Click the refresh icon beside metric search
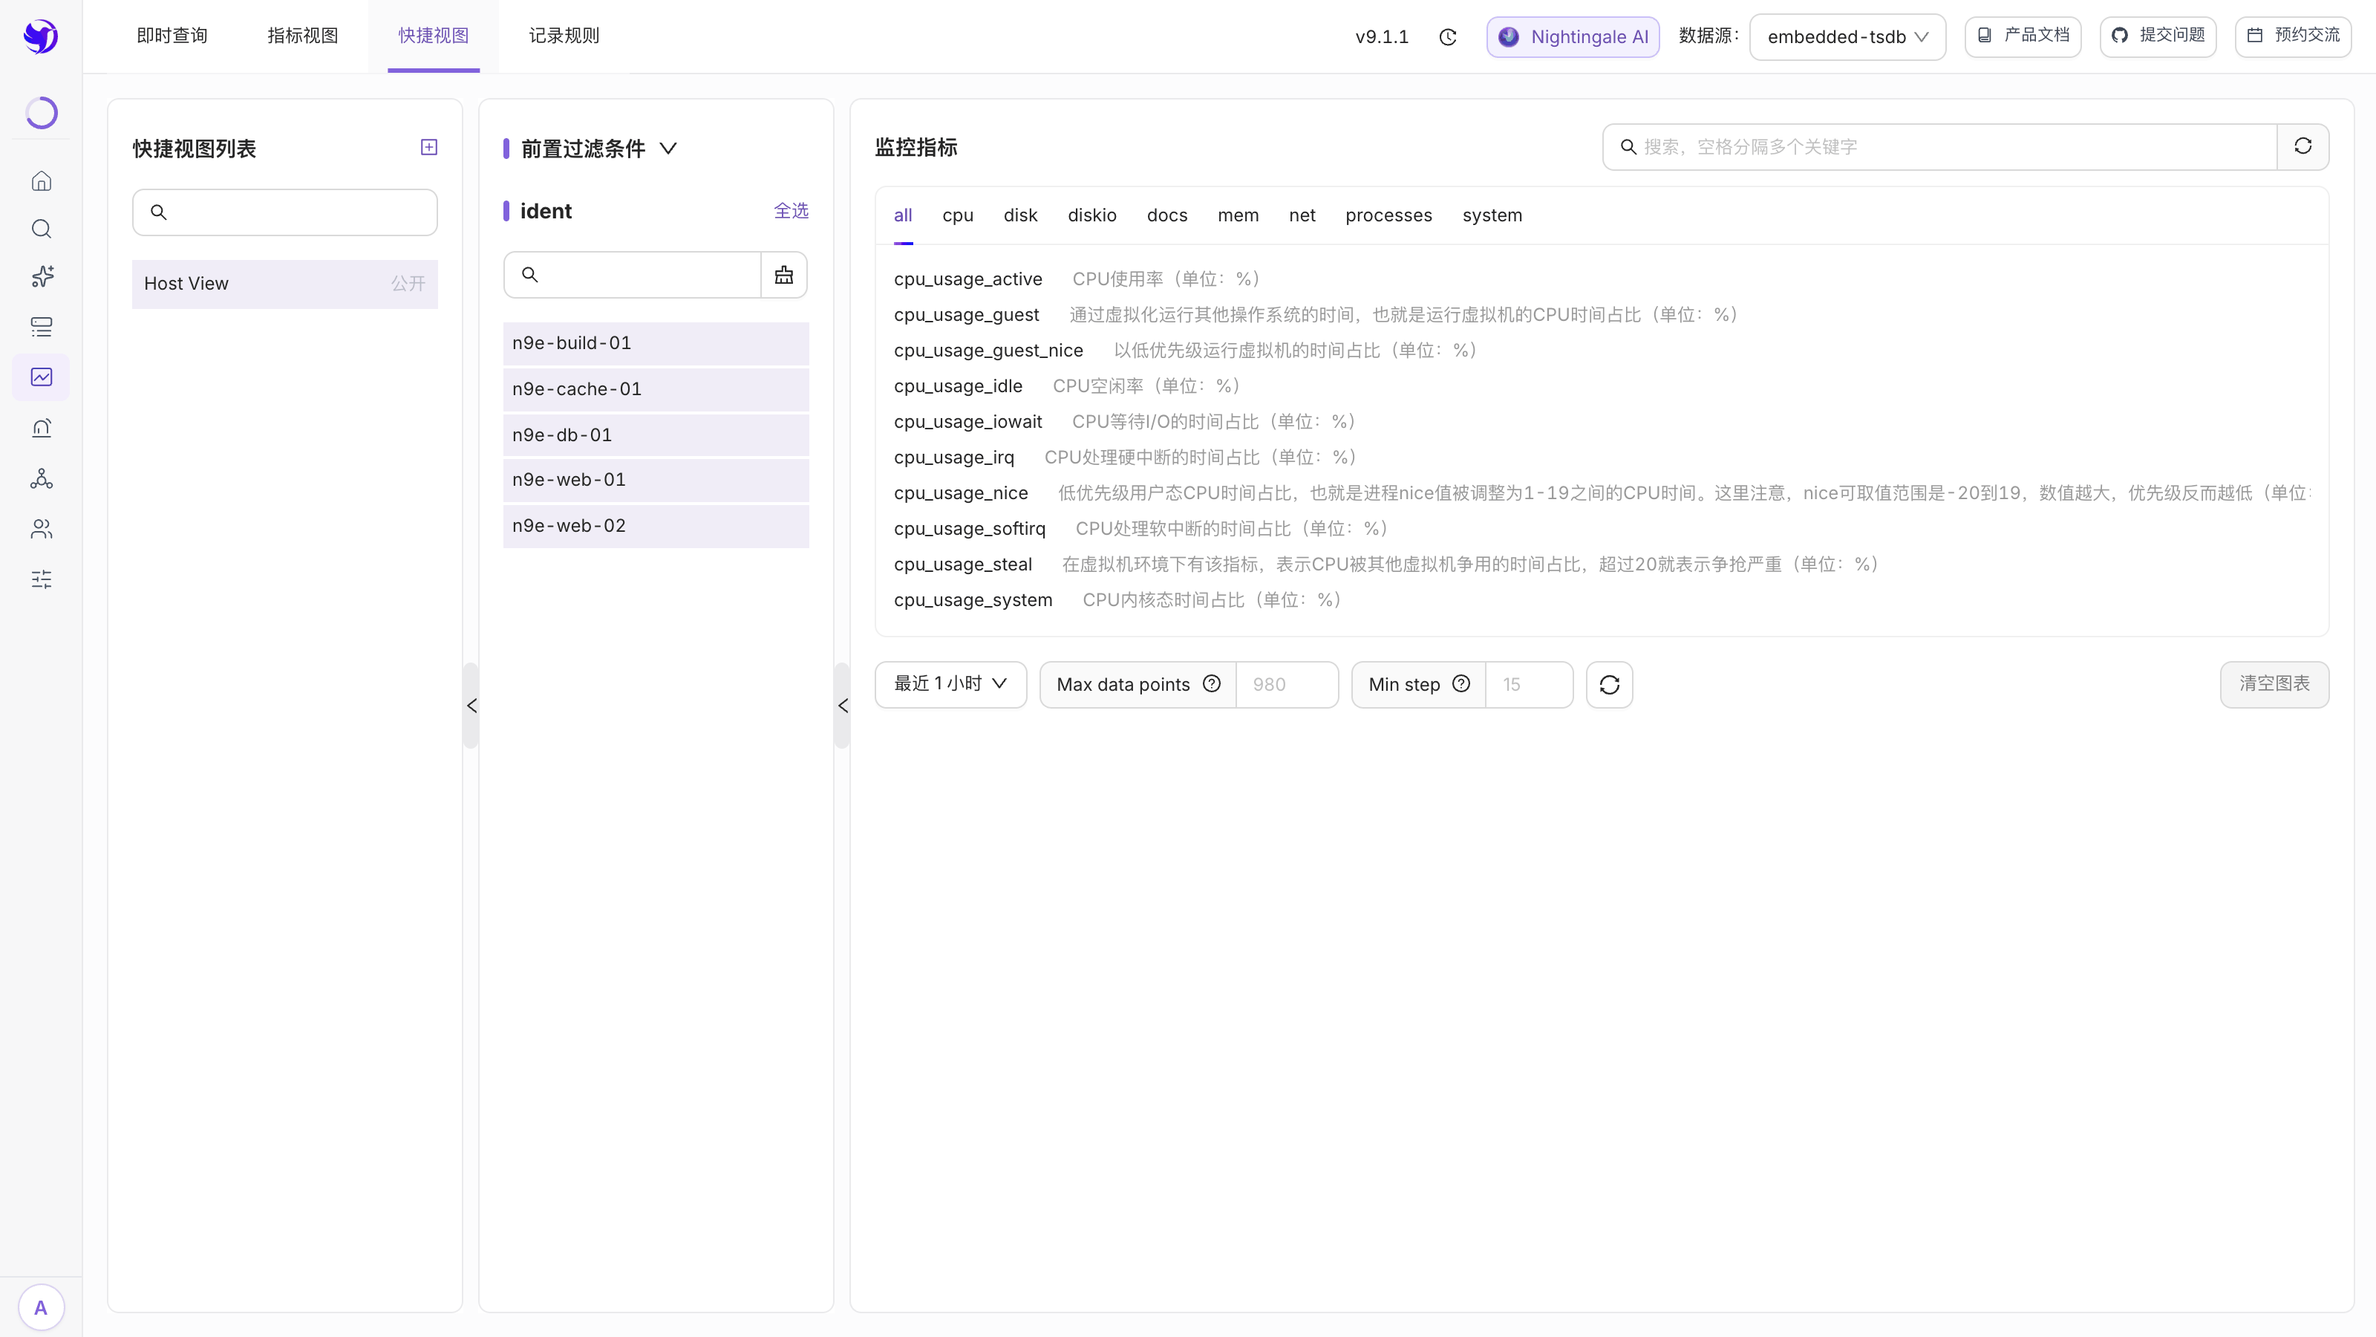 2303,147
